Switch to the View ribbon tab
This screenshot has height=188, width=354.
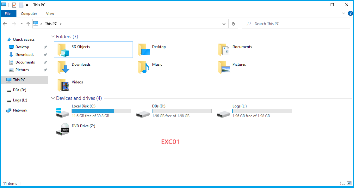point(50,14)
